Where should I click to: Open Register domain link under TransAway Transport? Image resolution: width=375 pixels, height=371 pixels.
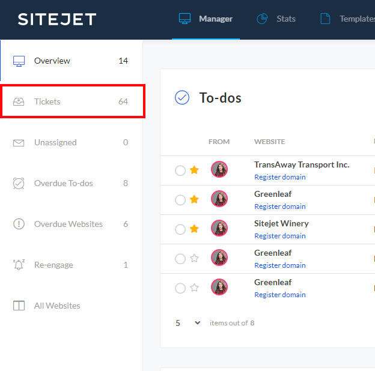coord(279,177)
